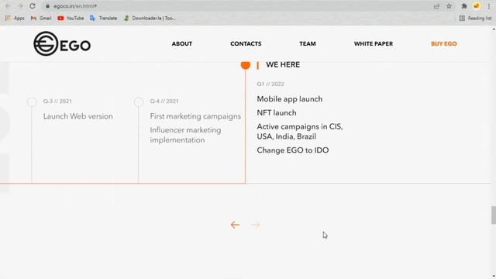The width and height of the screenshot is (496, 279).
Task: Click the 'Influencer marketing implementation' text
Action: (186, 135)
